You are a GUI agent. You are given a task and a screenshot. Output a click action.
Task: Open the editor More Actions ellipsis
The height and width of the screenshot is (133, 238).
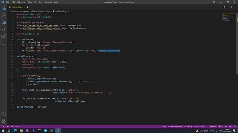tap(235, 7)
